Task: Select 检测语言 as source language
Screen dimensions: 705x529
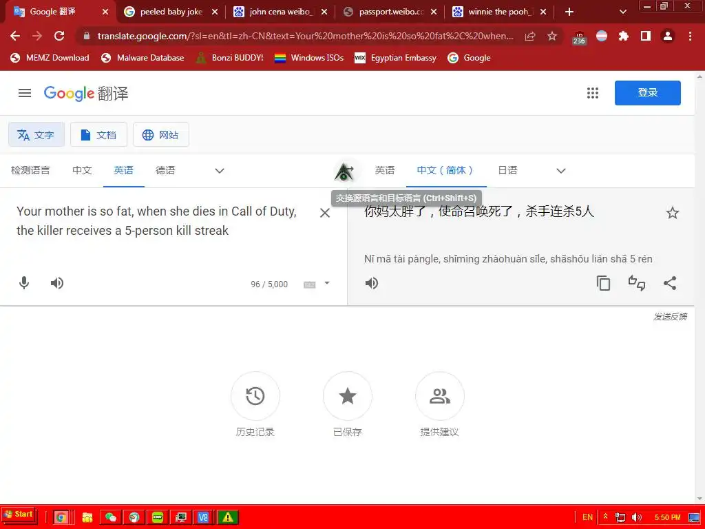Action: [30, 171]
